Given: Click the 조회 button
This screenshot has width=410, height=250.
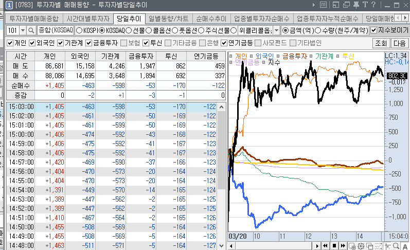Looking at the screenshot, I should (381, 43).
